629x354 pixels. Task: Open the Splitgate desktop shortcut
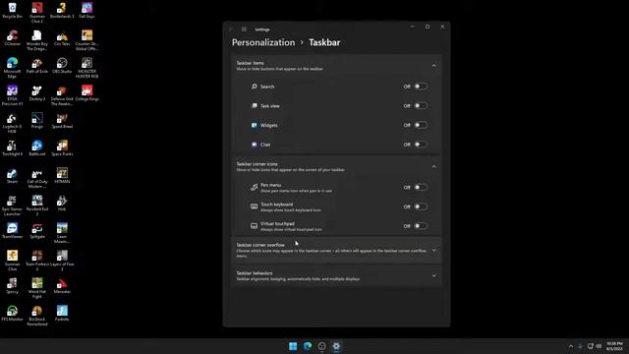[37, 231]
